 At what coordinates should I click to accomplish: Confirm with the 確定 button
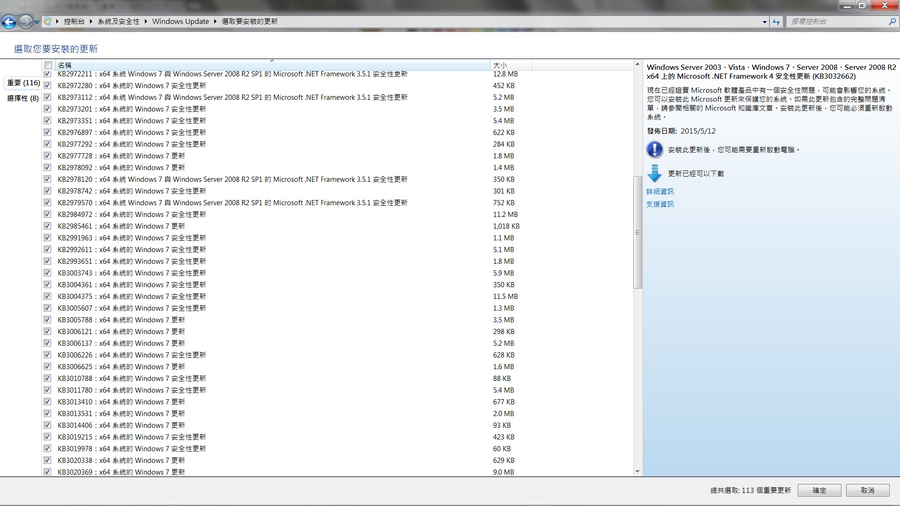pyautogui.click(x=819, y=491)
